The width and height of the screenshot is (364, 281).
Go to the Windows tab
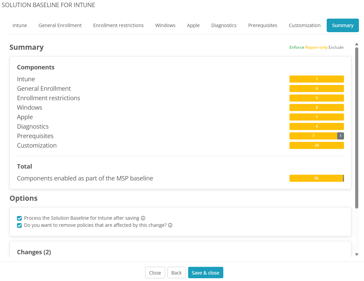(165, 25)
